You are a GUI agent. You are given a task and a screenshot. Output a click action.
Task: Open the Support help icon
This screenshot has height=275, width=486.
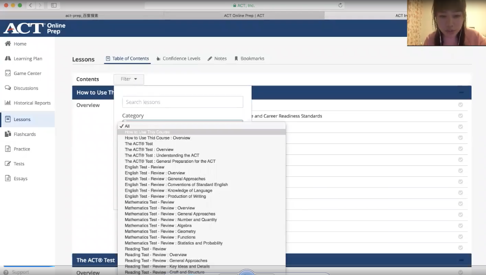pos(6,272)
